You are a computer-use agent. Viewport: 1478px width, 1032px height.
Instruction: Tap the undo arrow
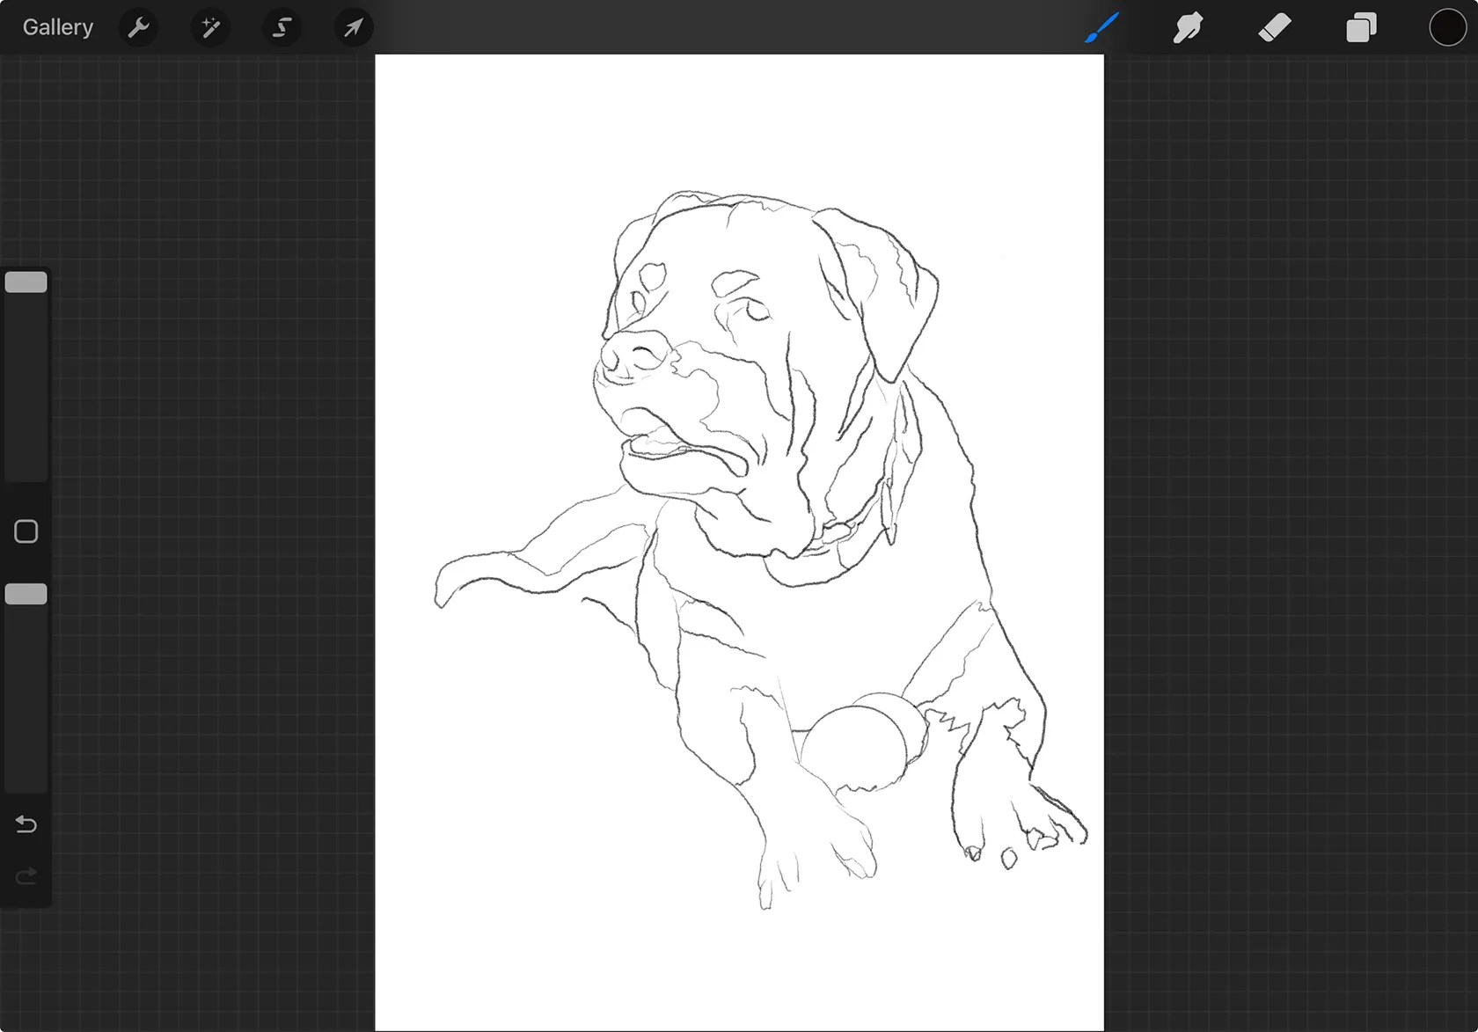[26, 824]
